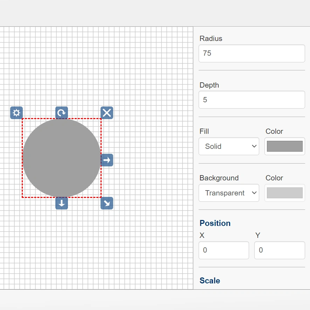Image resolution: width=310 pixels, height=310 pixels.
Task: Select the gray circle shape on canvas
Action: [x=62, y=158]
